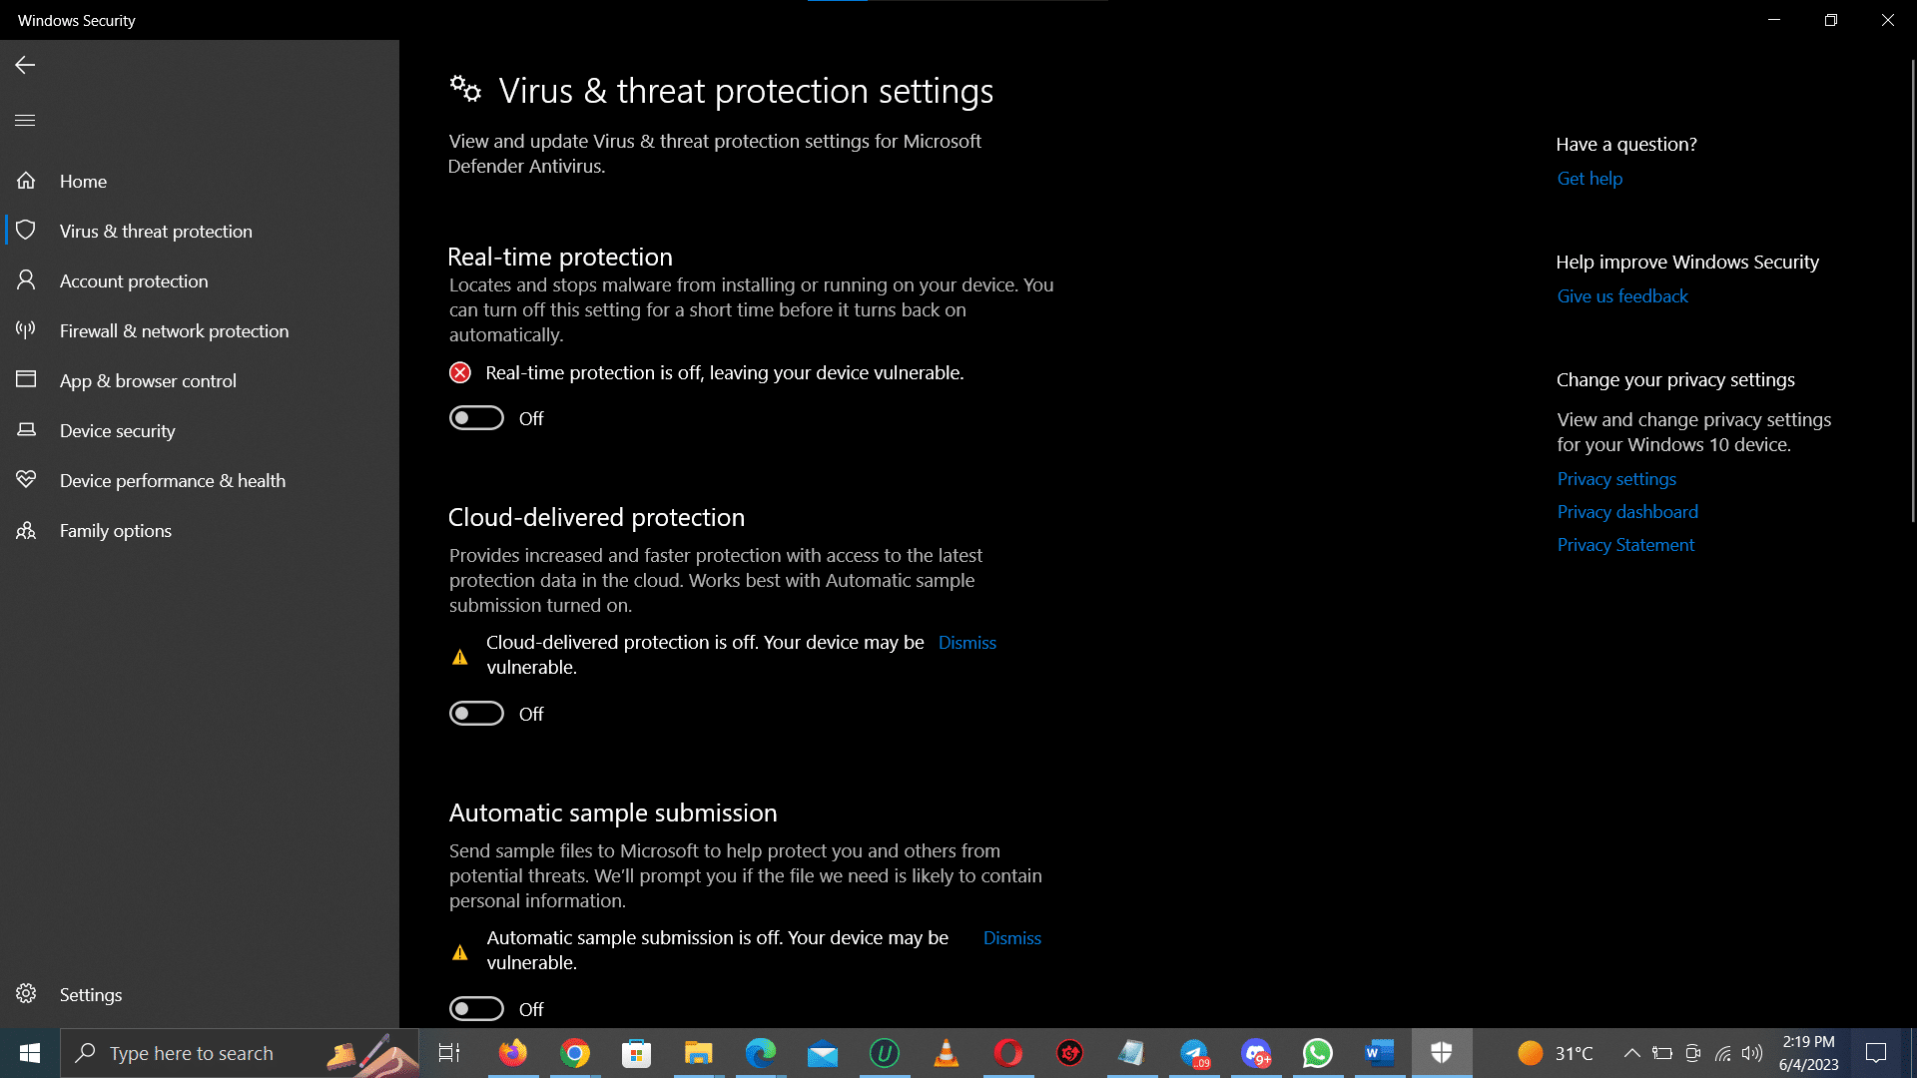Click the vertical scrollbar on the right

[1912, 289]
